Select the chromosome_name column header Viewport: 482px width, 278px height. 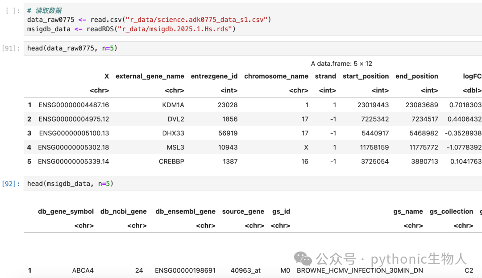(x=276, y=76)
